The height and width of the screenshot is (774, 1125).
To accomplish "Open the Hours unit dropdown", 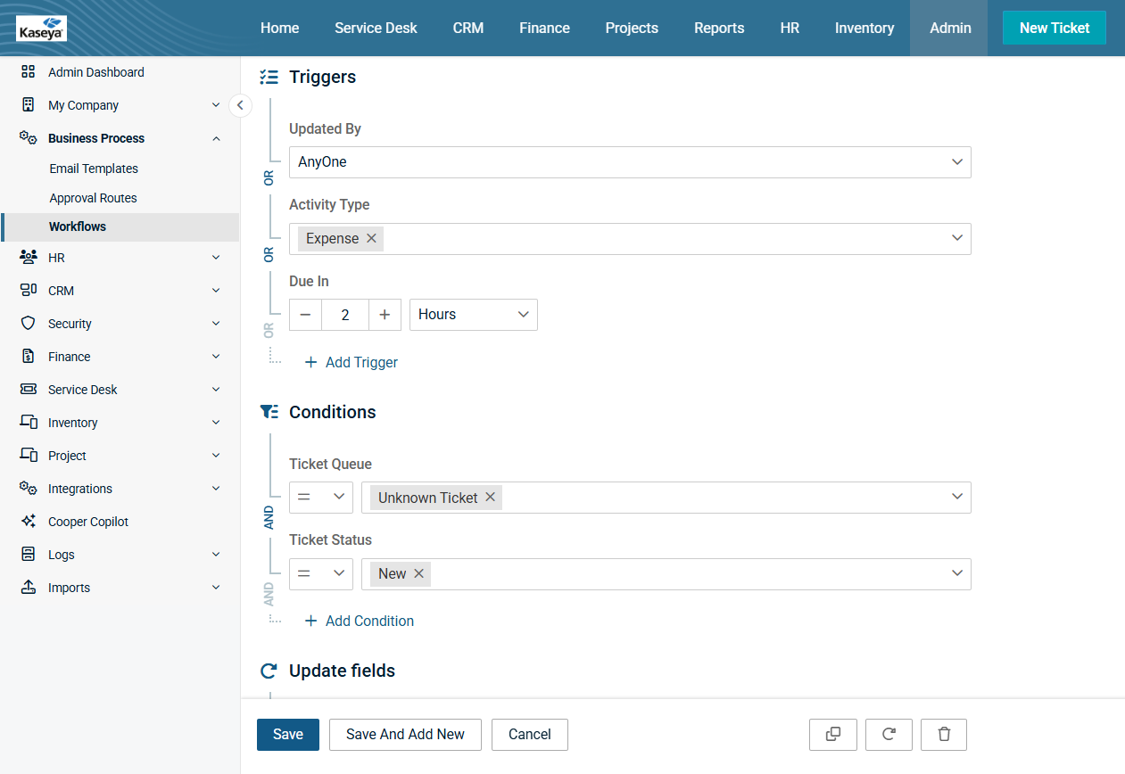I will tap(473, 315).
